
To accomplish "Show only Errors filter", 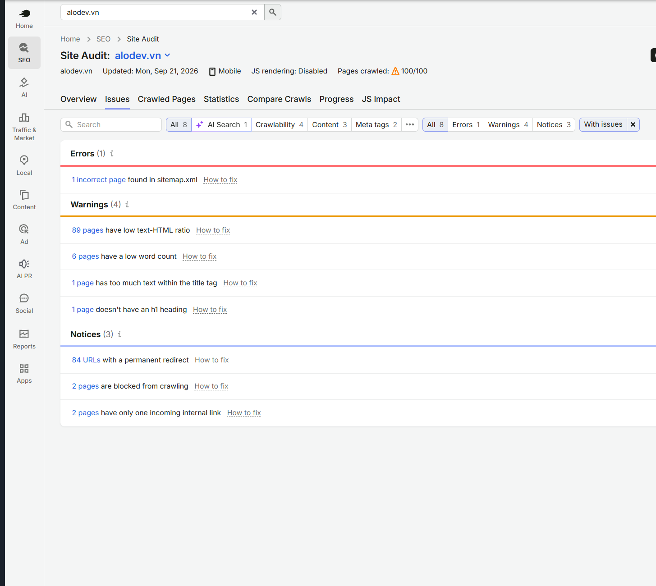I will pos(466,124).
